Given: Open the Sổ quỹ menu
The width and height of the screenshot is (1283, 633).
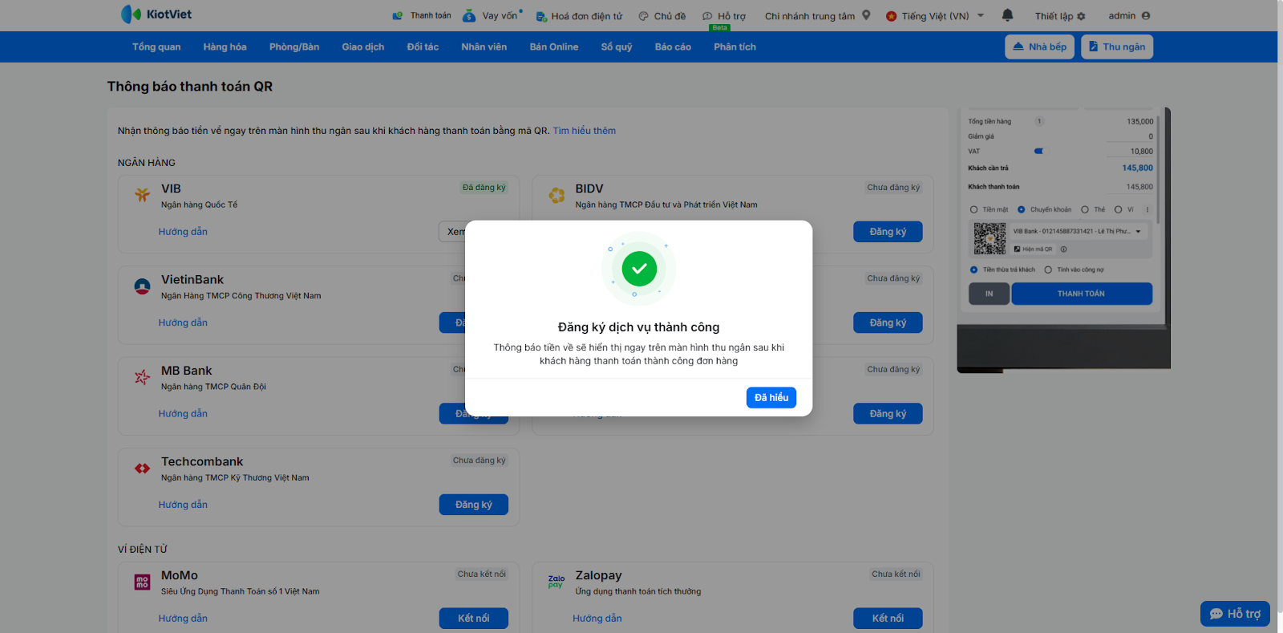Looking at the screenshot, I should [617, 47].
